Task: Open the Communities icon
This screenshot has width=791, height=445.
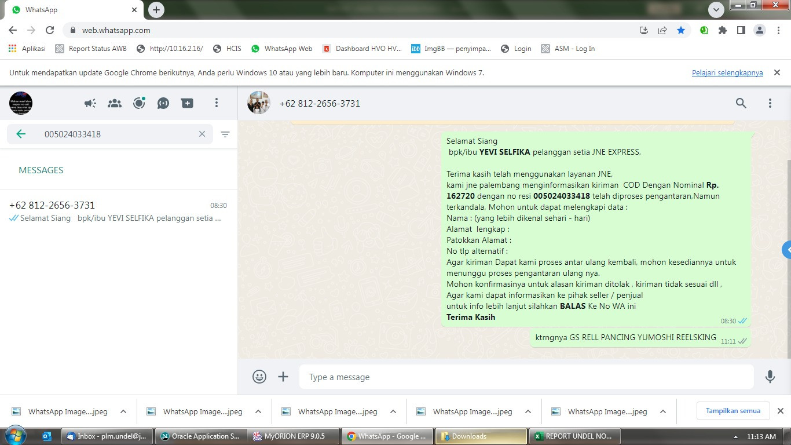Action: (115, 103)
